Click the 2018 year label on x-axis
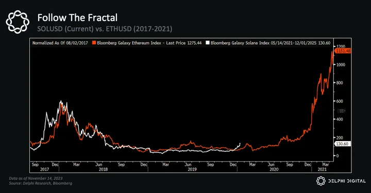371x193 pixels. pos(103,169)
